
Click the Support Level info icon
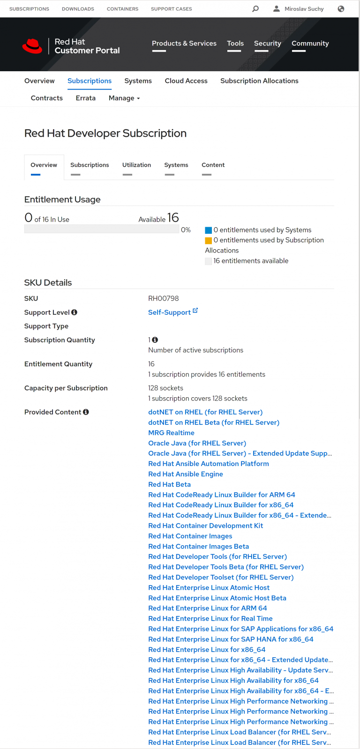(75, 312)
